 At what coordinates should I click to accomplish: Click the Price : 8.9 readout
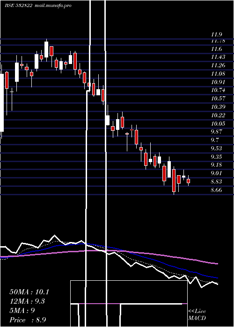point(28,320)
